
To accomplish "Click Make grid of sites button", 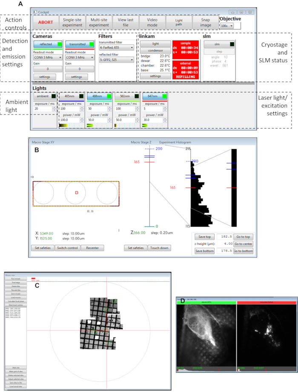I will pos(16,372).
